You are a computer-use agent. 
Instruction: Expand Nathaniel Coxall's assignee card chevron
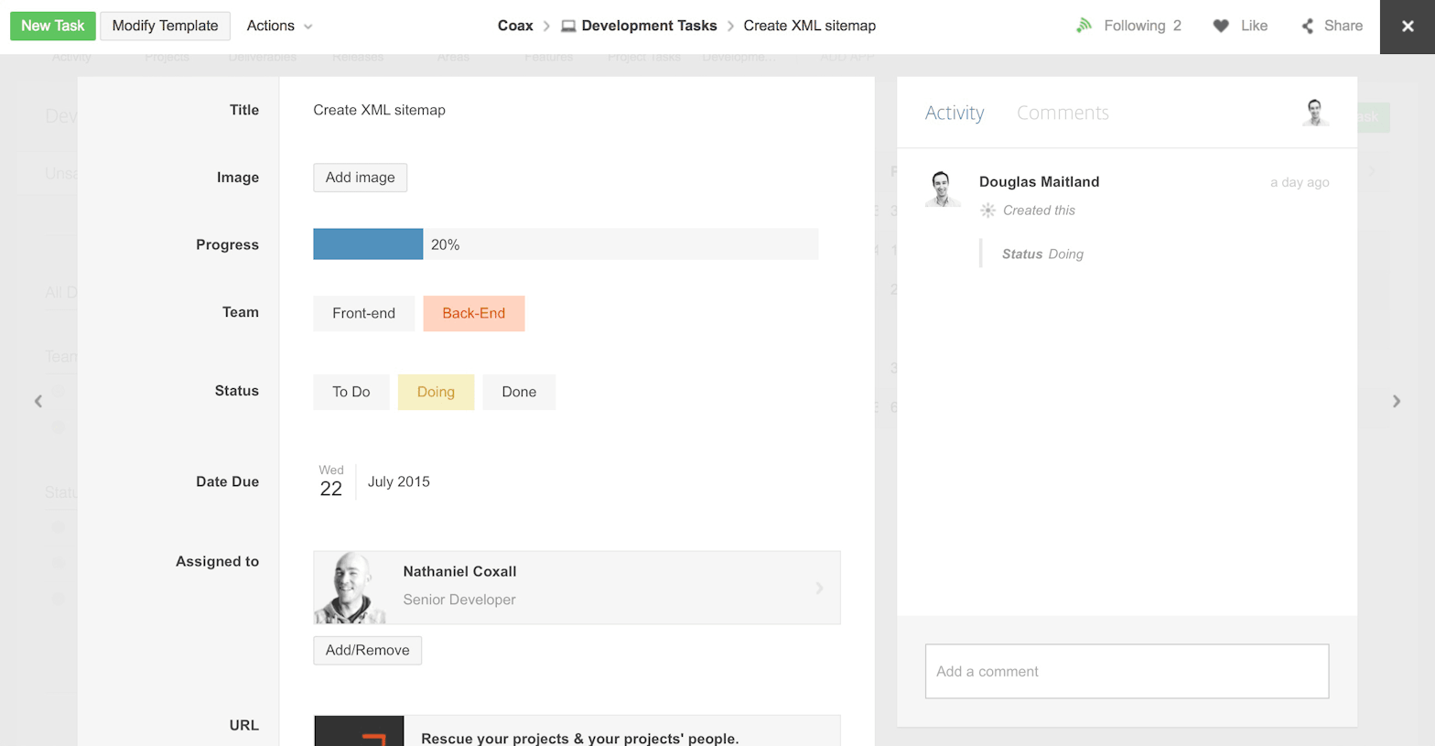(819, 588)
